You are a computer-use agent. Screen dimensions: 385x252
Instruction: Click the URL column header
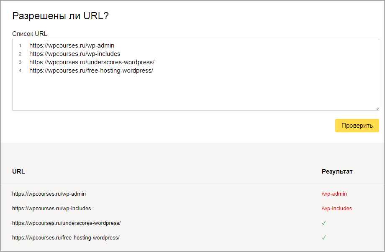pyautogui.click(x=18, y=171)
